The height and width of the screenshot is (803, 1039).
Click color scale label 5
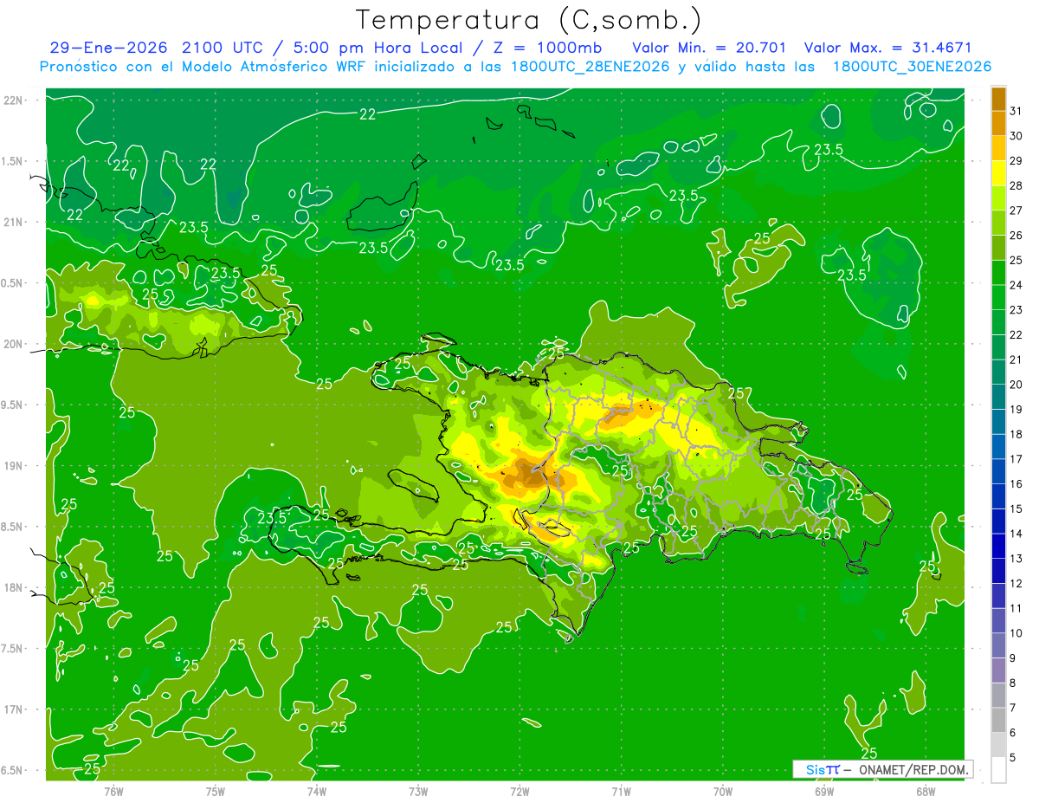tap(1013, 758)
